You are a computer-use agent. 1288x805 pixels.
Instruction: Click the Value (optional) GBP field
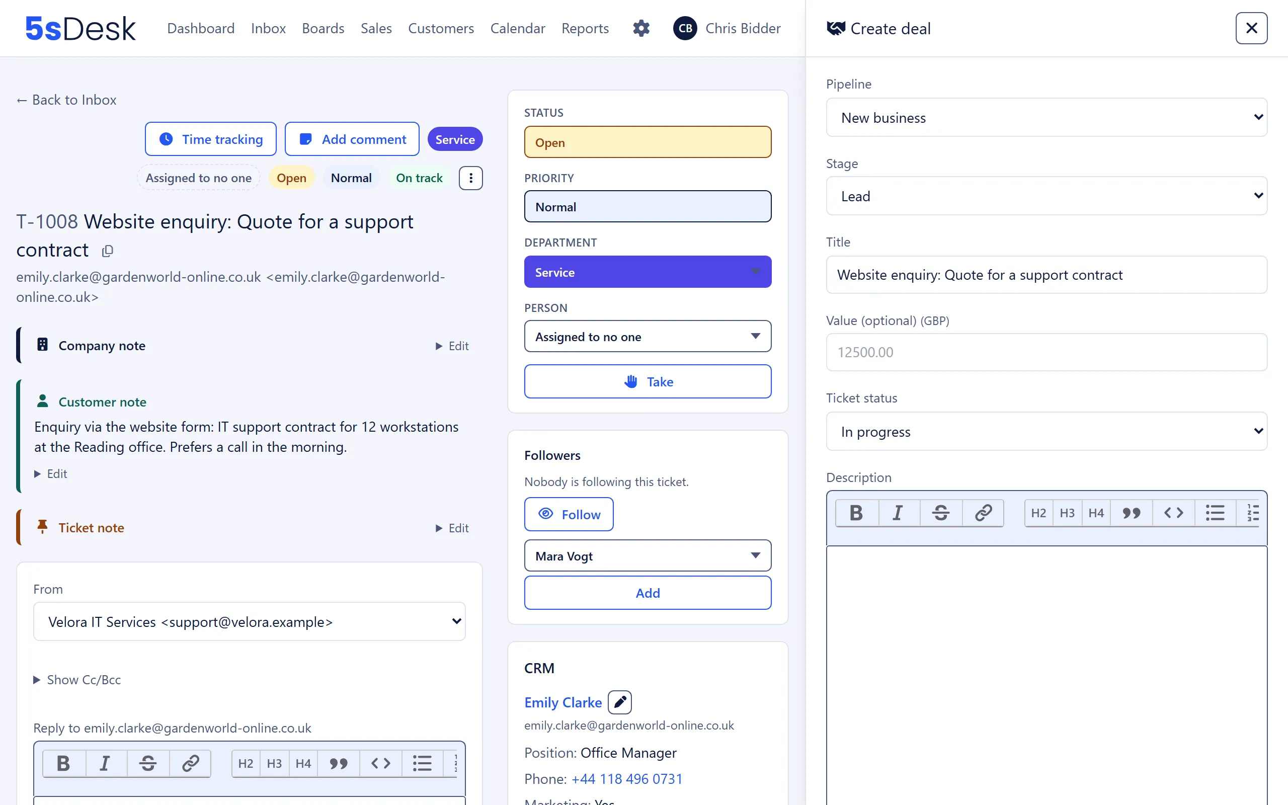click(x=1046, y=352)
